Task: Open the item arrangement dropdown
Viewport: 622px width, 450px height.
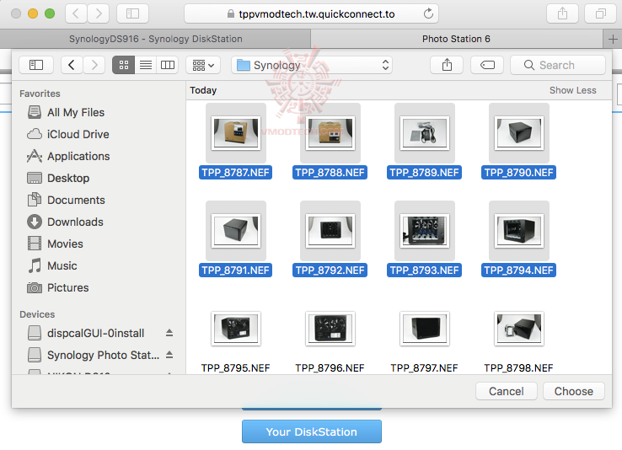Action: click(x=203, y=65)
